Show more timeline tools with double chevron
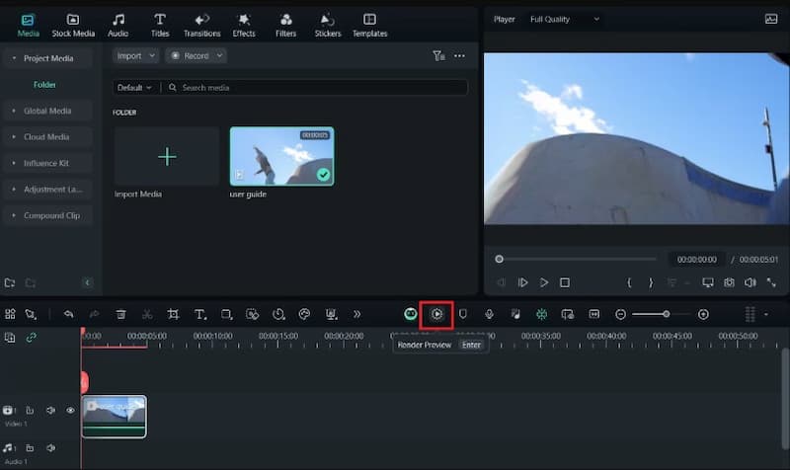Image resolution: width=790 pixels, height=470 pixels. [x=356, y=314]
